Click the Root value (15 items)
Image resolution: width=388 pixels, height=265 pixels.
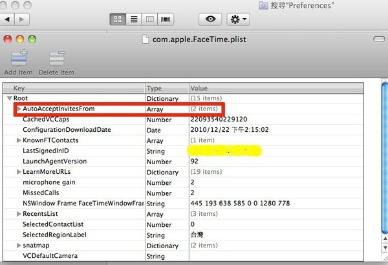click(206, 98)
